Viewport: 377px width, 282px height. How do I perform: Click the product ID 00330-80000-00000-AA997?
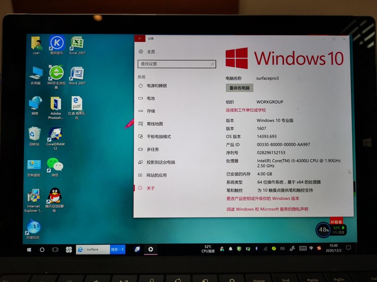pyautogui.click(x=283, y=145)
